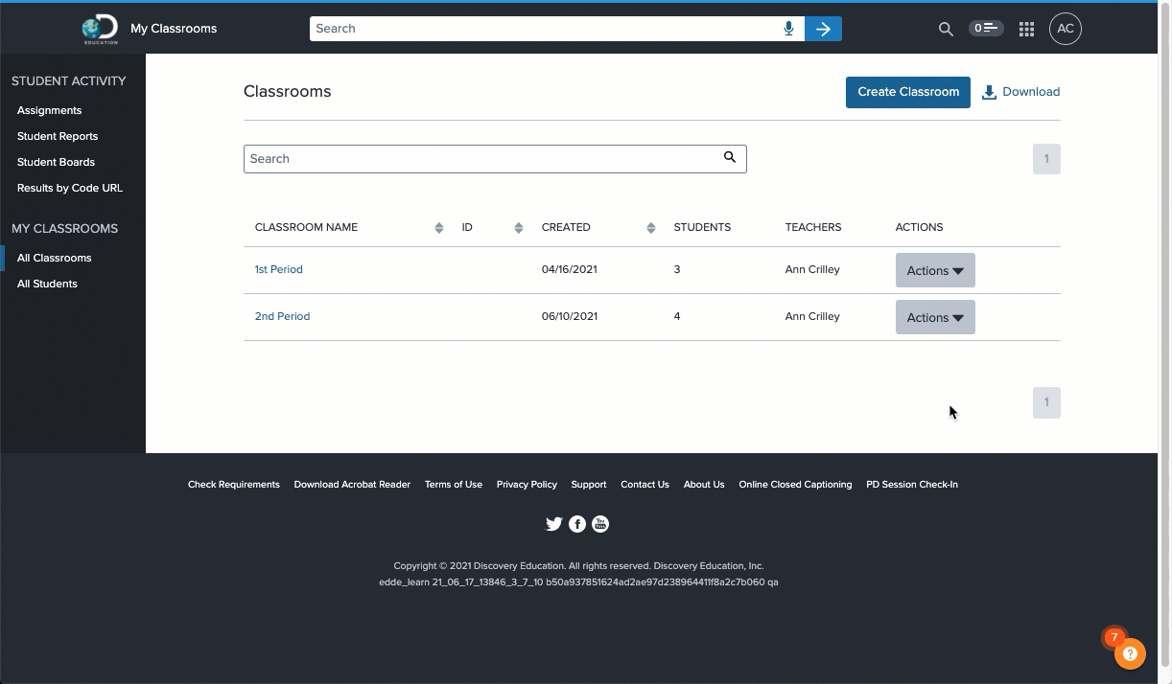Select All Classrooms in the sidebar

coord(55,257)
